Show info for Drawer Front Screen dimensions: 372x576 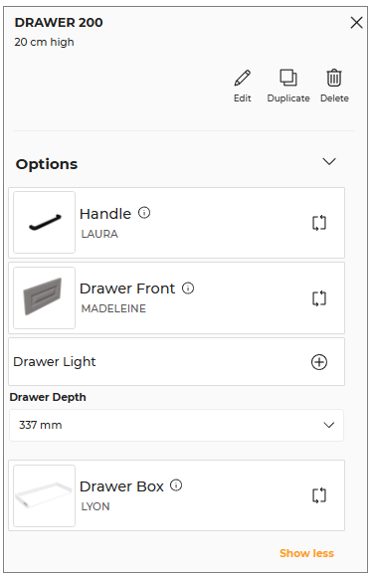(x=188, y=288)
